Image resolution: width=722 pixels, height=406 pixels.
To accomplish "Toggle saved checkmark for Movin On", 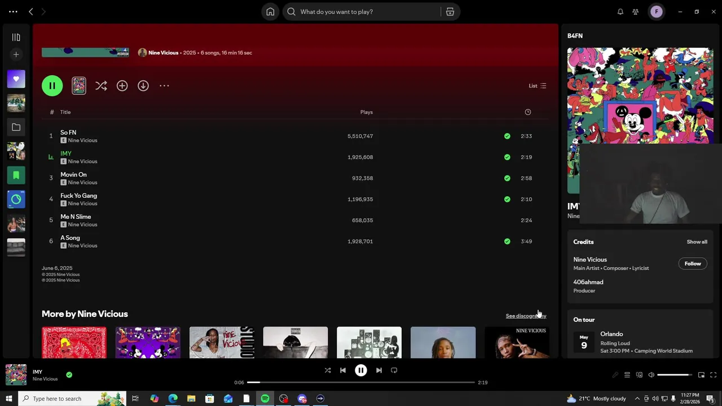I will (x=507, y=178).
